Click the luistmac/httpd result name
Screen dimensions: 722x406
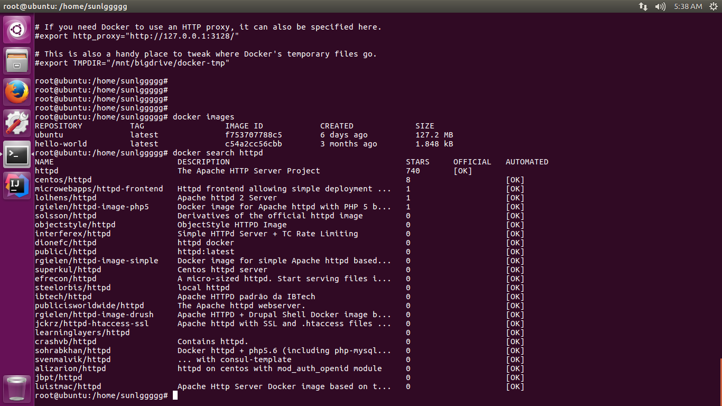[x=68, y=386]
